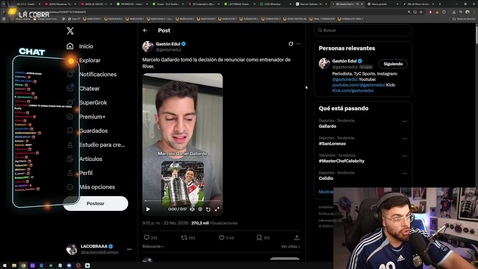478x269 pixels.
Task: Go back with the Post arrow
Action: tap(145, 31)
